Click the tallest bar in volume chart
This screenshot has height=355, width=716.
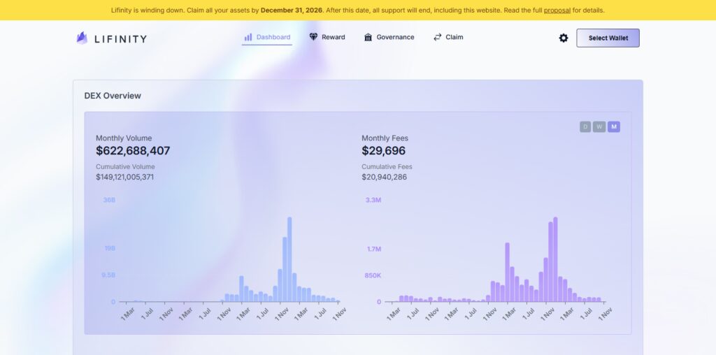click(x=289, y=259)
